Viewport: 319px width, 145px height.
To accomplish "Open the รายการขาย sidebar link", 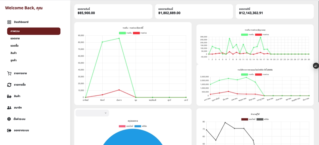I will click(x=20, y=73).
